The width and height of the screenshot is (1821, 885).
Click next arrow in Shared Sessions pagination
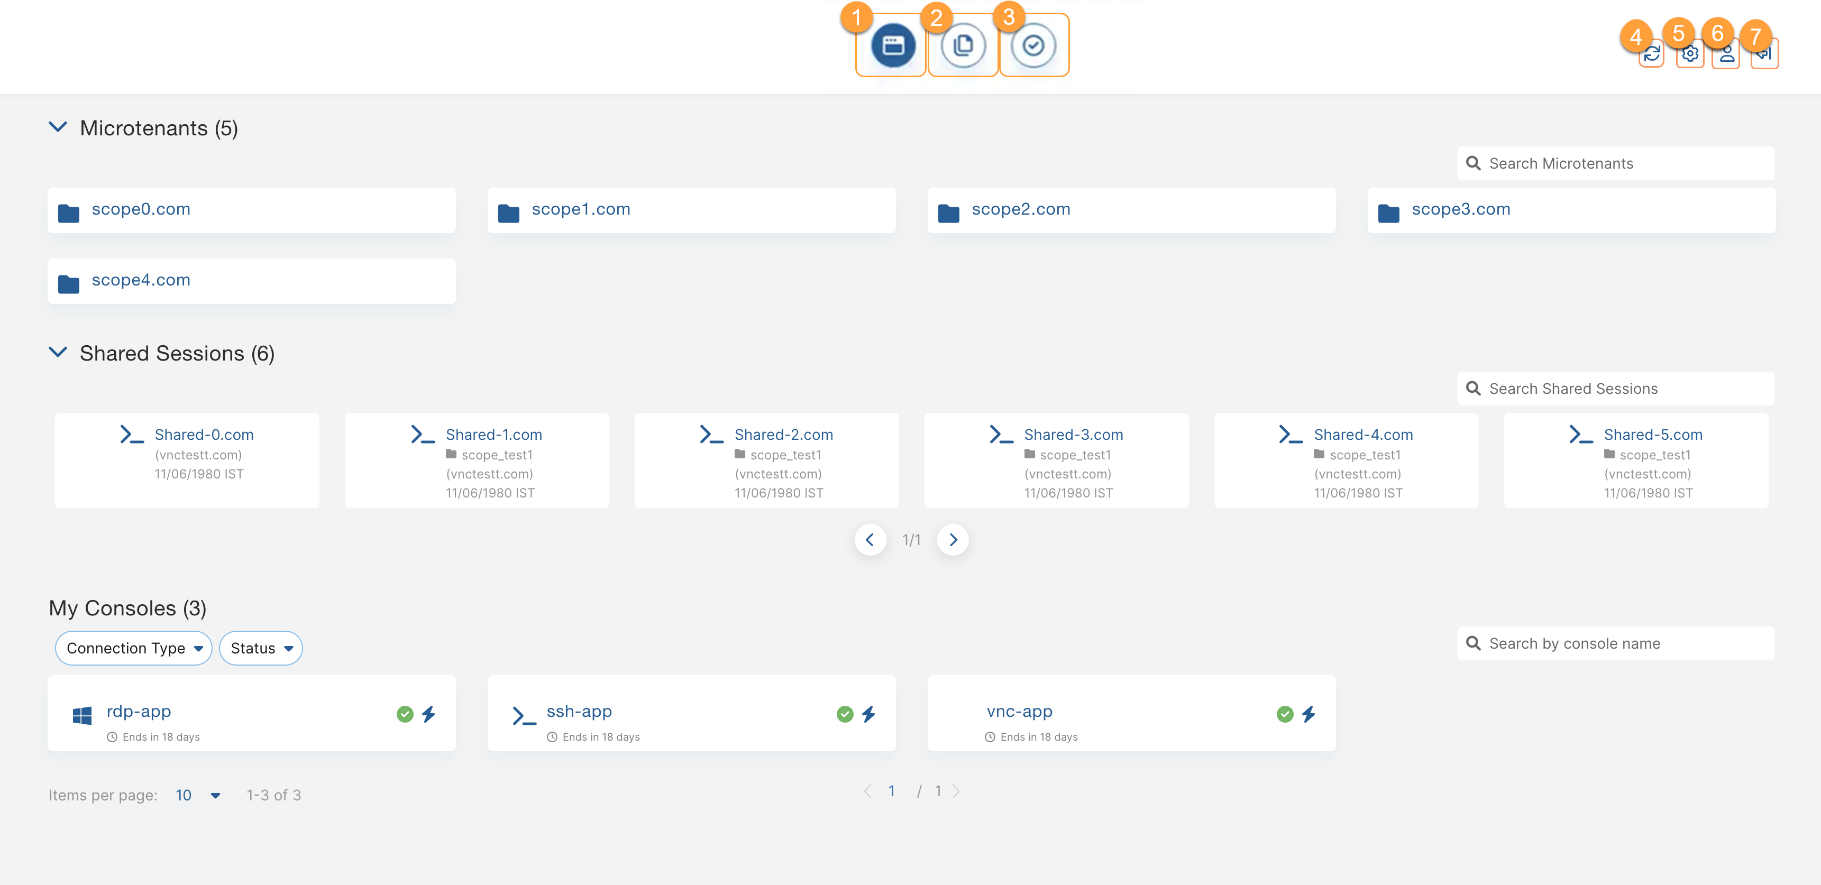[953, 539]
